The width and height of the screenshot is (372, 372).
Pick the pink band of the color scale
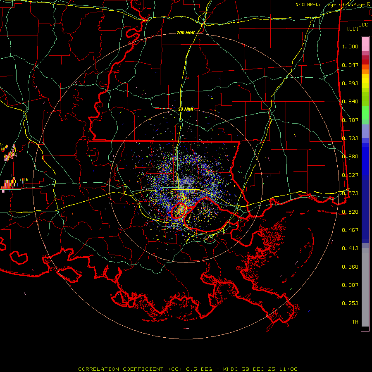click(365, 44)
